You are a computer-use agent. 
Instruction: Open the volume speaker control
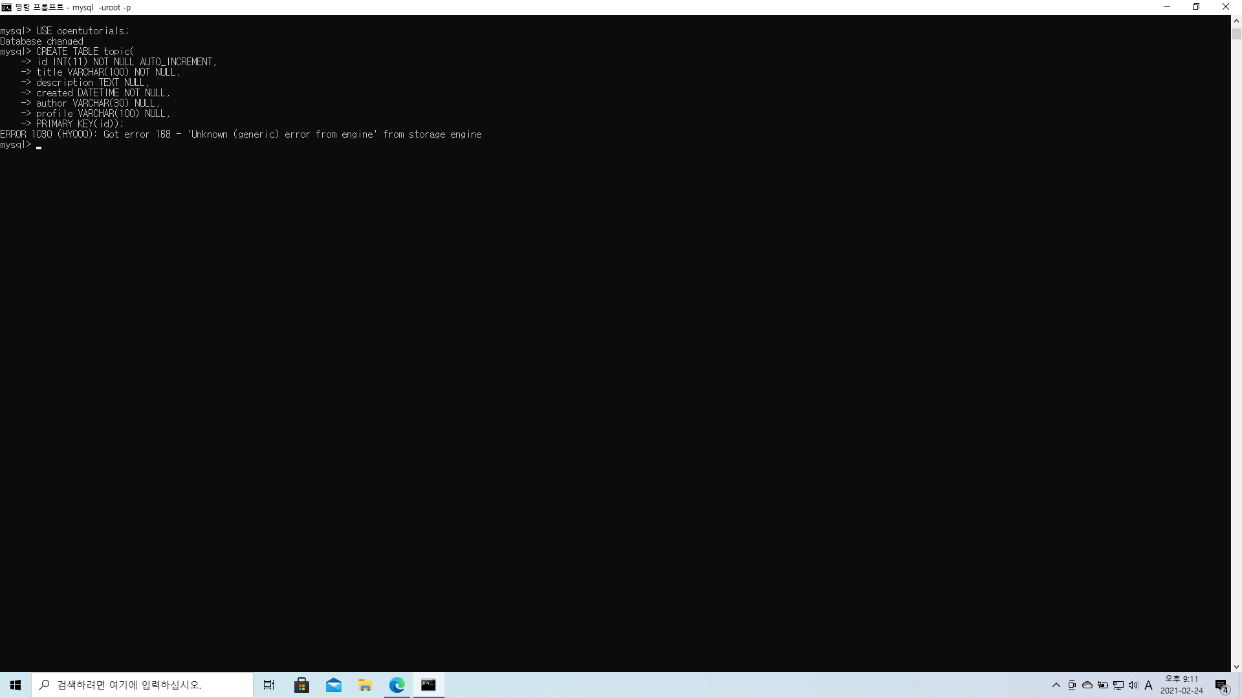pyautogui.click(x=1133, y=685)
